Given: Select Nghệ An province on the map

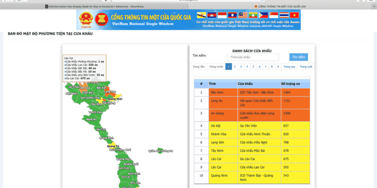Looking at the screenshot, I should 91,119.
